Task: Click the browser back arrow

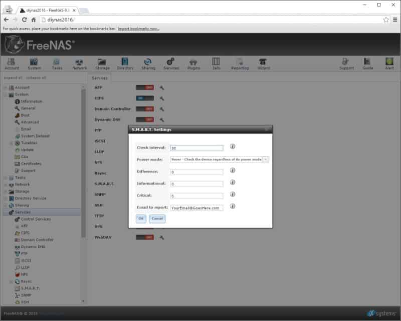Action: (7, 19)
